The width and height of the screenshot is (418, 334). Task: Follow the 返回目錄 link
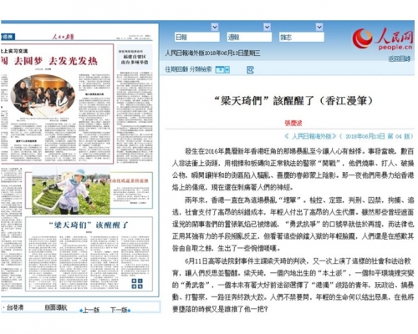400,58
